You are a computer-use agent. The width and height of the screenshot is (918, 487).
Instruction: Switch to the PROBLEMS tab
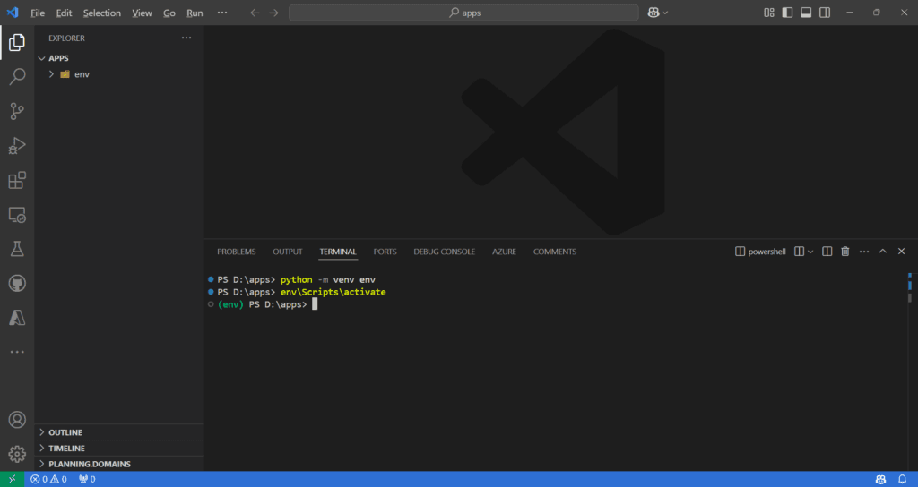pos(237,252)
